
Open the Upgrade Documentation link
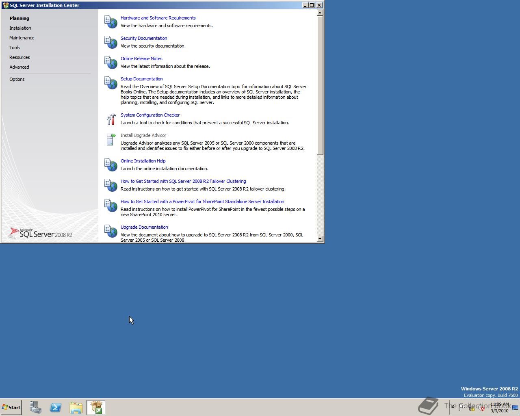coord(144,227)
